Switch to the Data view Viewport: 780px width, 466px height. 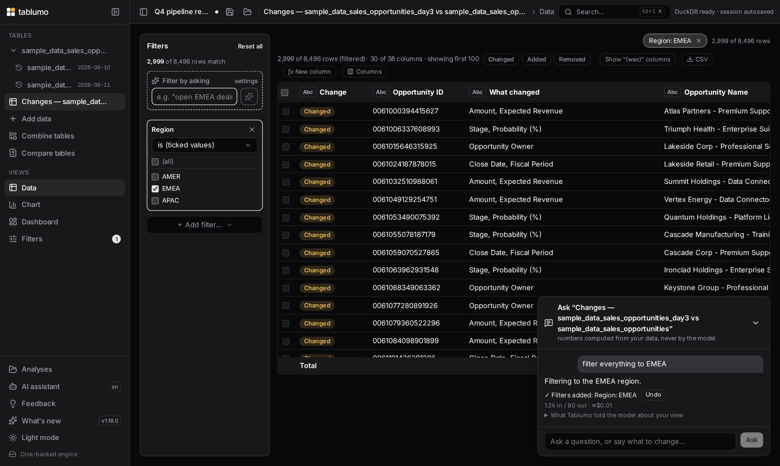point(65,188)
